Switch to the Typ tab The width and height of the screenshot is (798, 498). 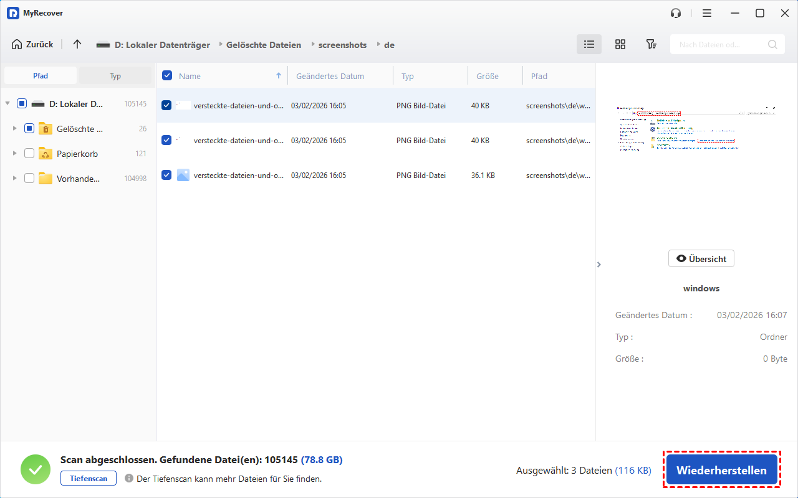tap(115, 76)
